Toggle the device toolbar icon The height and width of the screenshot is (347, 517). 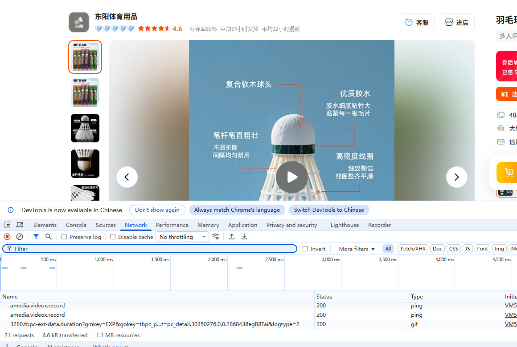[x=20, y=225]
